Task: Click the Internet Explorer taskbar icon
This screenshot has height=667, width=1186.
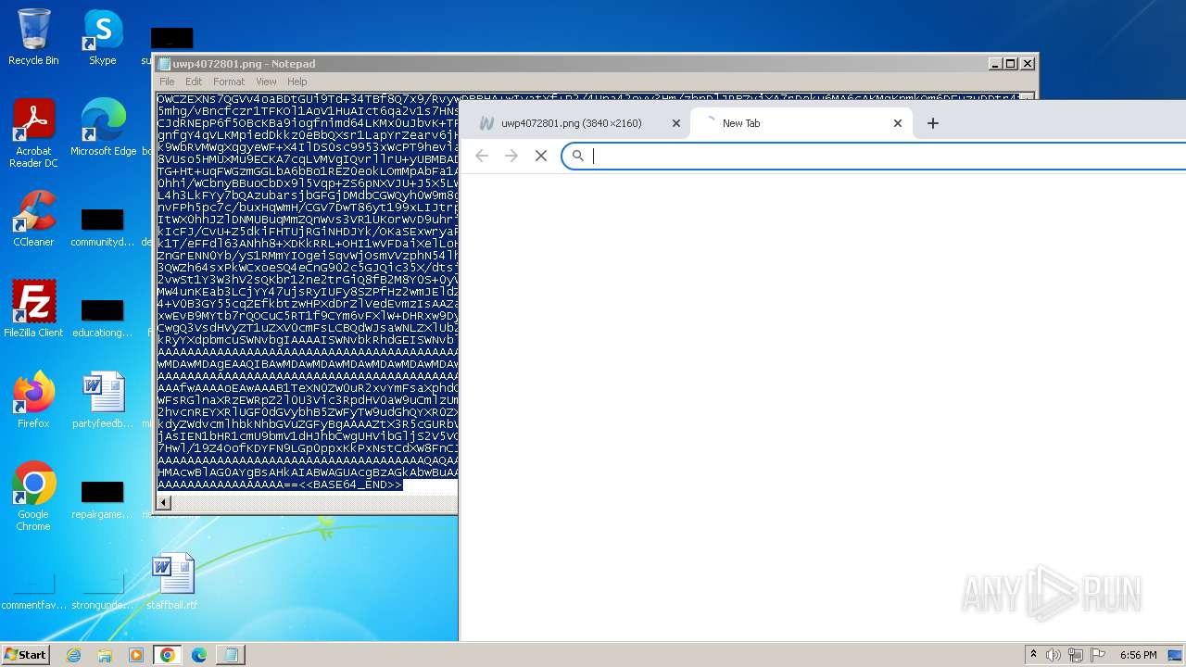Action: point(74,655)
